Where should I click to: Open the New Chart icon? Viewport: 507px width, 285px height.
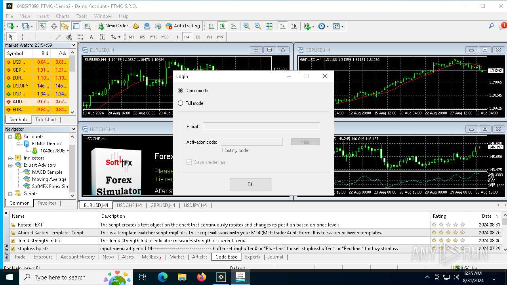[13, 26]
